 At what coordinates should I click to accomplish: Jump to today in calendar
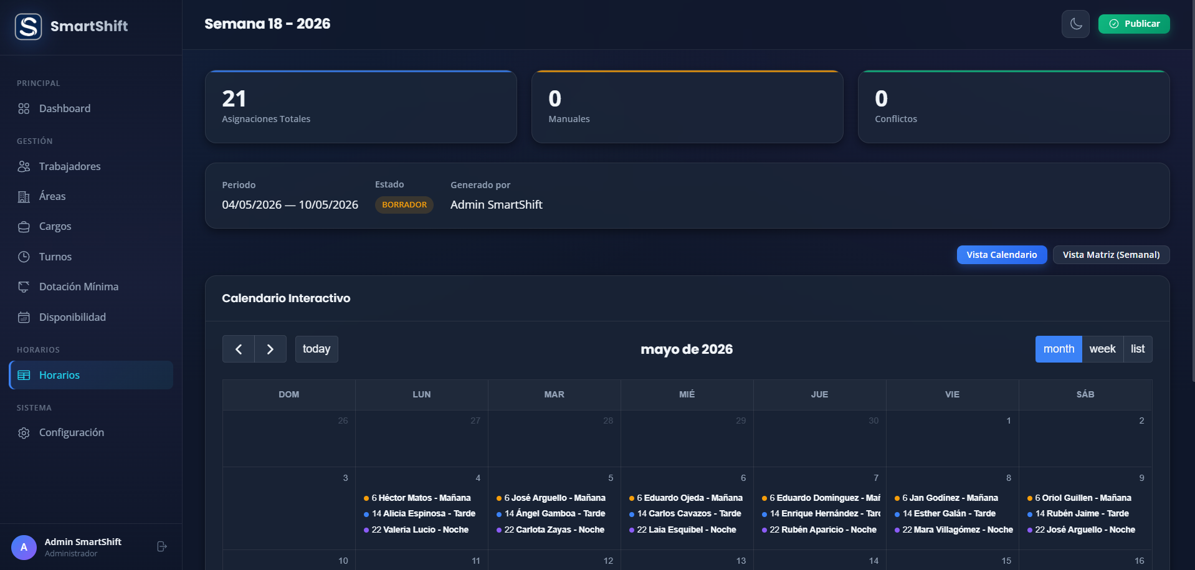[317, 349]
